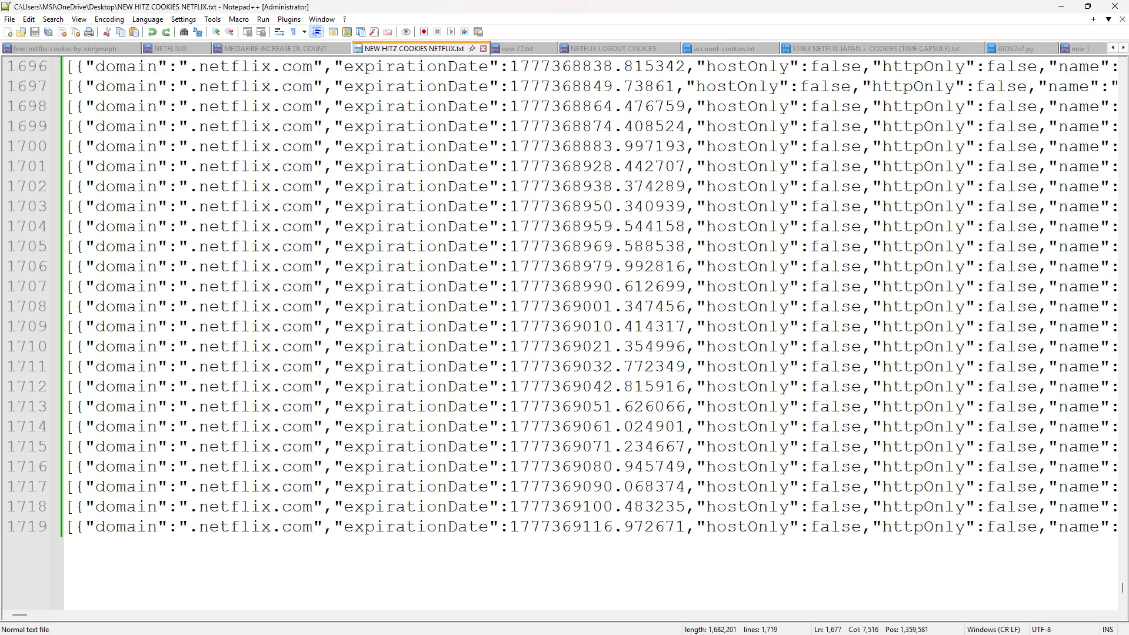1129x635 pixels.
Task: Click the Open file toolbar icon
Action: [21, 32]
